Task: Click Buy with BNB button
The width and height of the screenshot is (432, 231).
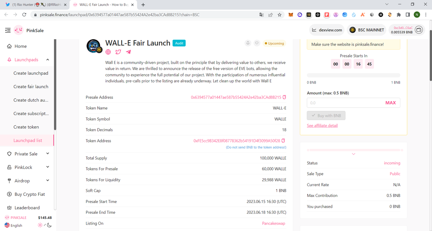Action: pyautogui.click(x=326, y=115)
